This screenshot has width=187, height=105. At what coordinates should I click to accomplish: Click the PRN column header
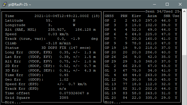pyautogui.click(x=124, y=16)
